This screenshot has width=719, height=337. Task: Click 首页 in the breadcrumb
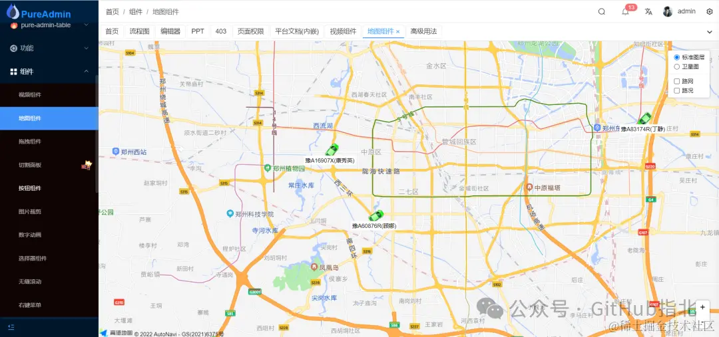112,12
